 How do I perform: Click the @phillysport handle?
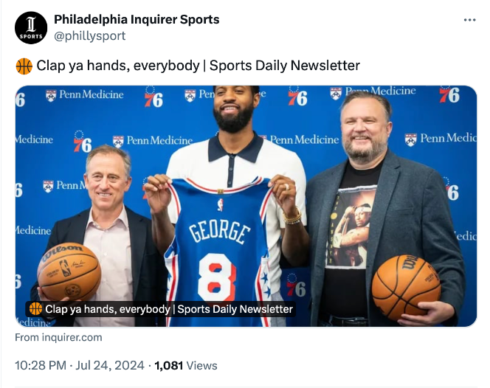(89, 35)
